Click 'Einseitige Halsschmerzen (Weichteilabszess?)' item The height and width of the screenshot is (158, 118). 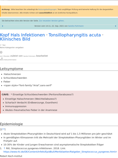pyautogui.click(x=31, y=99)
